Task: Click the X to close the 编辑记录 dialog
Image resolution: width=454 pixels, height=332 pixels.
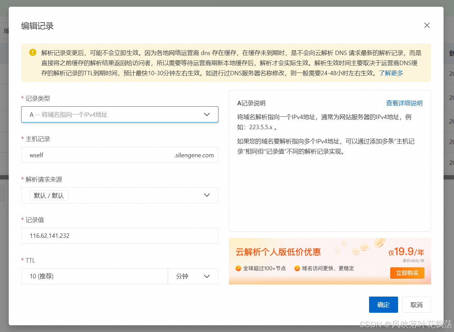Action: (x=427, y=25)
